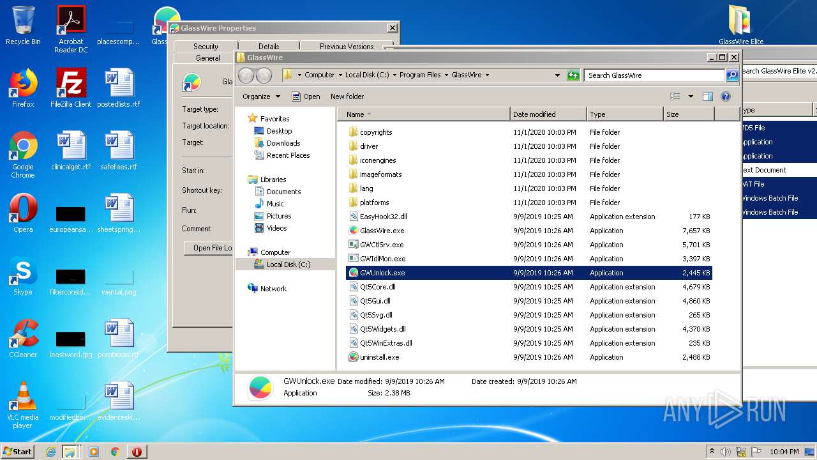817x460 pixels.
Task: Click the Open toolbar button
Action: (306, 96)
